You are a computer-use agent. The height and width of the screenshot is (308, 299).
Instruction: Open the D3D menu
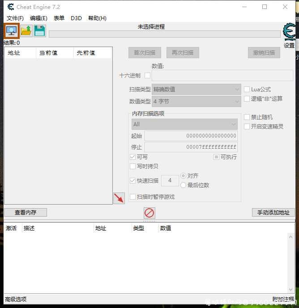pyautogui.click(x=76, y=18)
